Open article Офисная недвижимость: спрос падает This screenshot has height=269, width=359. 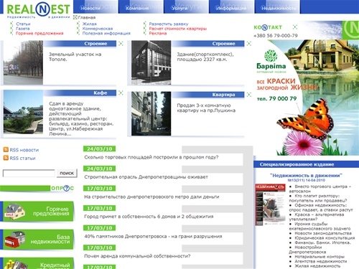(x=321, y=207)
